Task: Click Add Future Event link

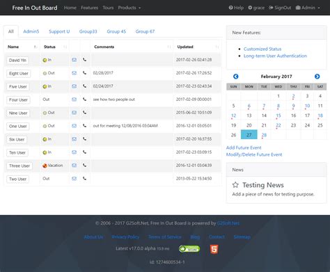Action: [x=244, y=147]
